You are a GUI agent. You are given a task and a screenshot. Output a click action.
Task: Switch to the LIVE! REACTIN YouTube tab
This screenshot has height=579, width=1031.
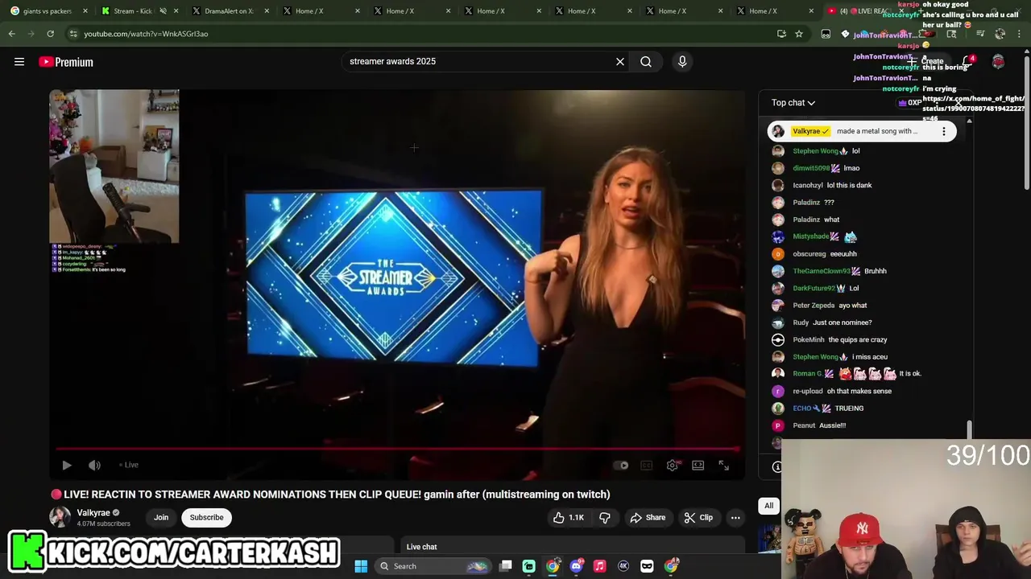[863, 11]
